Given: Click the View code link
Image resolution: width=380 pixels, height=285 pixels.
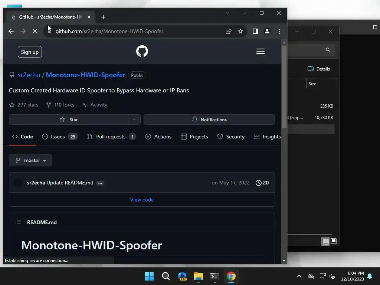Looking at the screenshot, I should click(142, 200).
